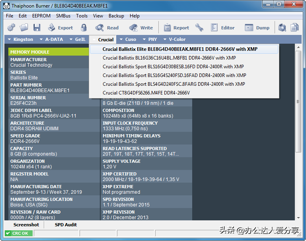Open file using the folder icon

[x=24, y=27]
